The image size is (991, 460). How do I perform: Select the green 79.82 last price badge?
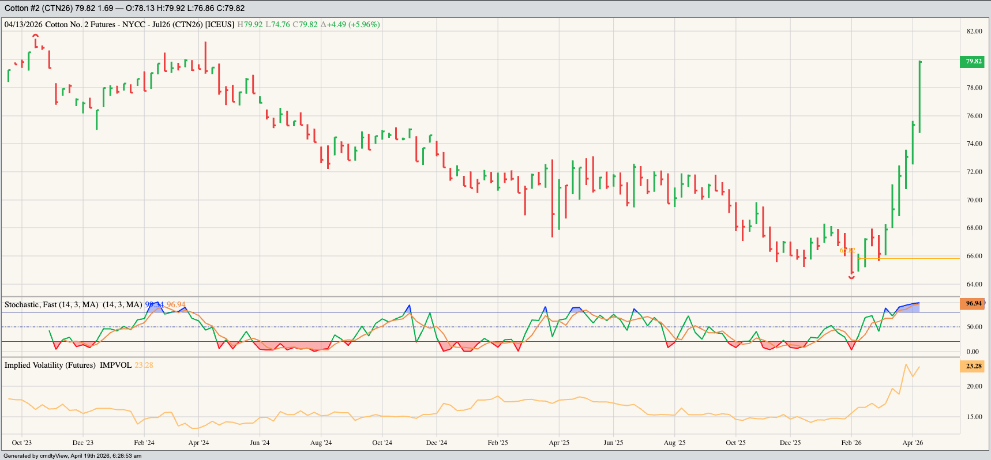point(973,61)
